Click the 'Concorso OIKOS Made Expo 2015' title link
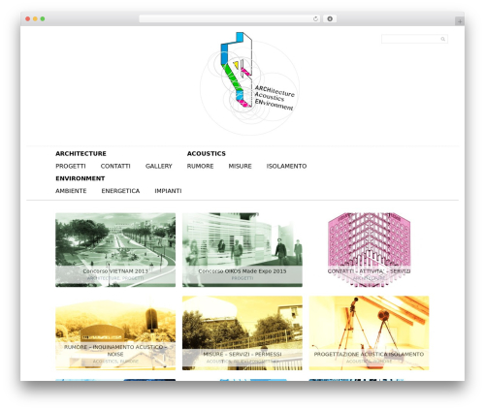Screen dimensions: 485x410 (x=242, y=271)
